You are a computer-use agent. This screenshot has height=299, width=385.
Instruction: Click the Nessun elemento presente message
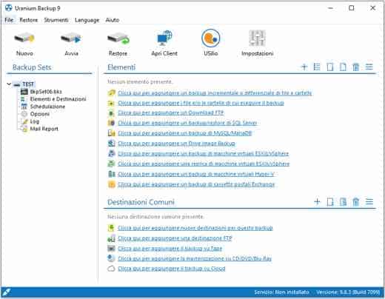click(140, 81)
